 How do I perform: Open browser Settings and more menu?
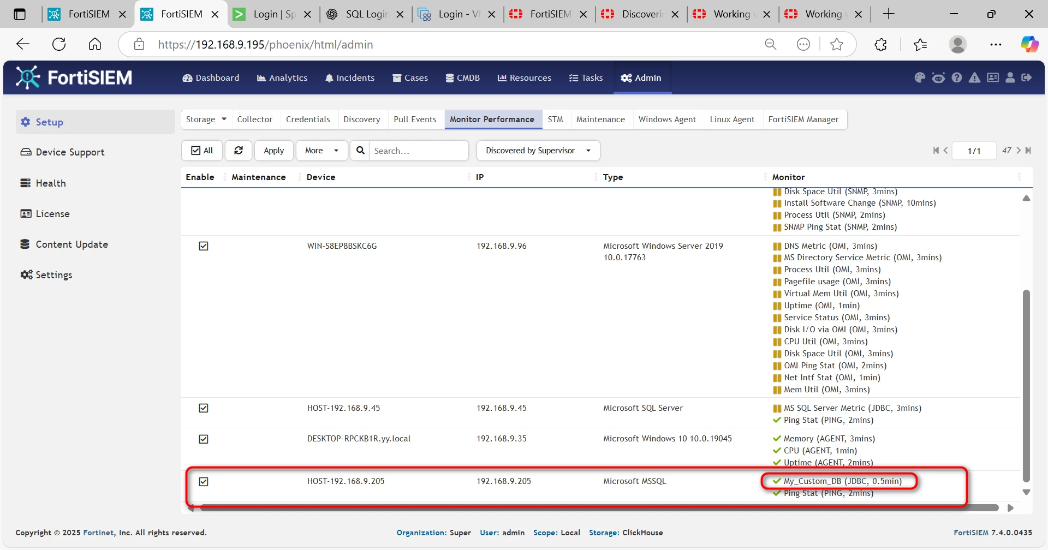pyautogui.click(x=996, y=44)
